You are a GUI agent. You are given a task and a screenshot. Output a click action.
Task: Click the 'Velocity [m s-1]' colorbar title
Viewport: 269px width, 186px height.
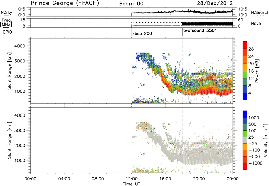coord(266,140)
